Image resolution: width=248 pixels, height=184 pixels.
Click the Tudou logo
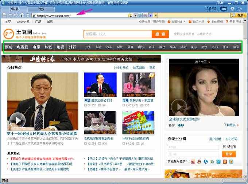coord(24,35)
